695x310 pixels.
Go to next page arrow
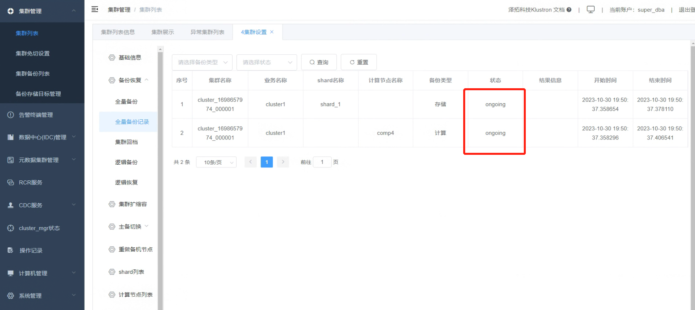(x=283, y=162)
